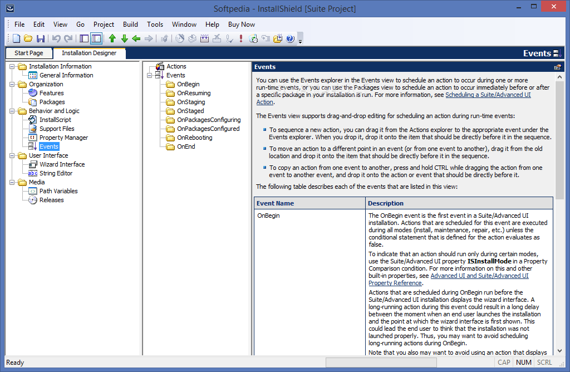
Task: Open the Edit menu
Action: 39,25
